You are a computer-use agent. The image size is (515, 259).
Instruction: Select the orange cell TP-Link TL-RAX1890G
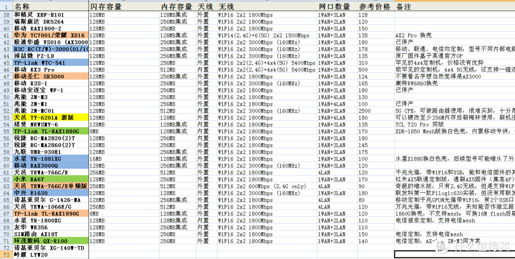[51, 214]
